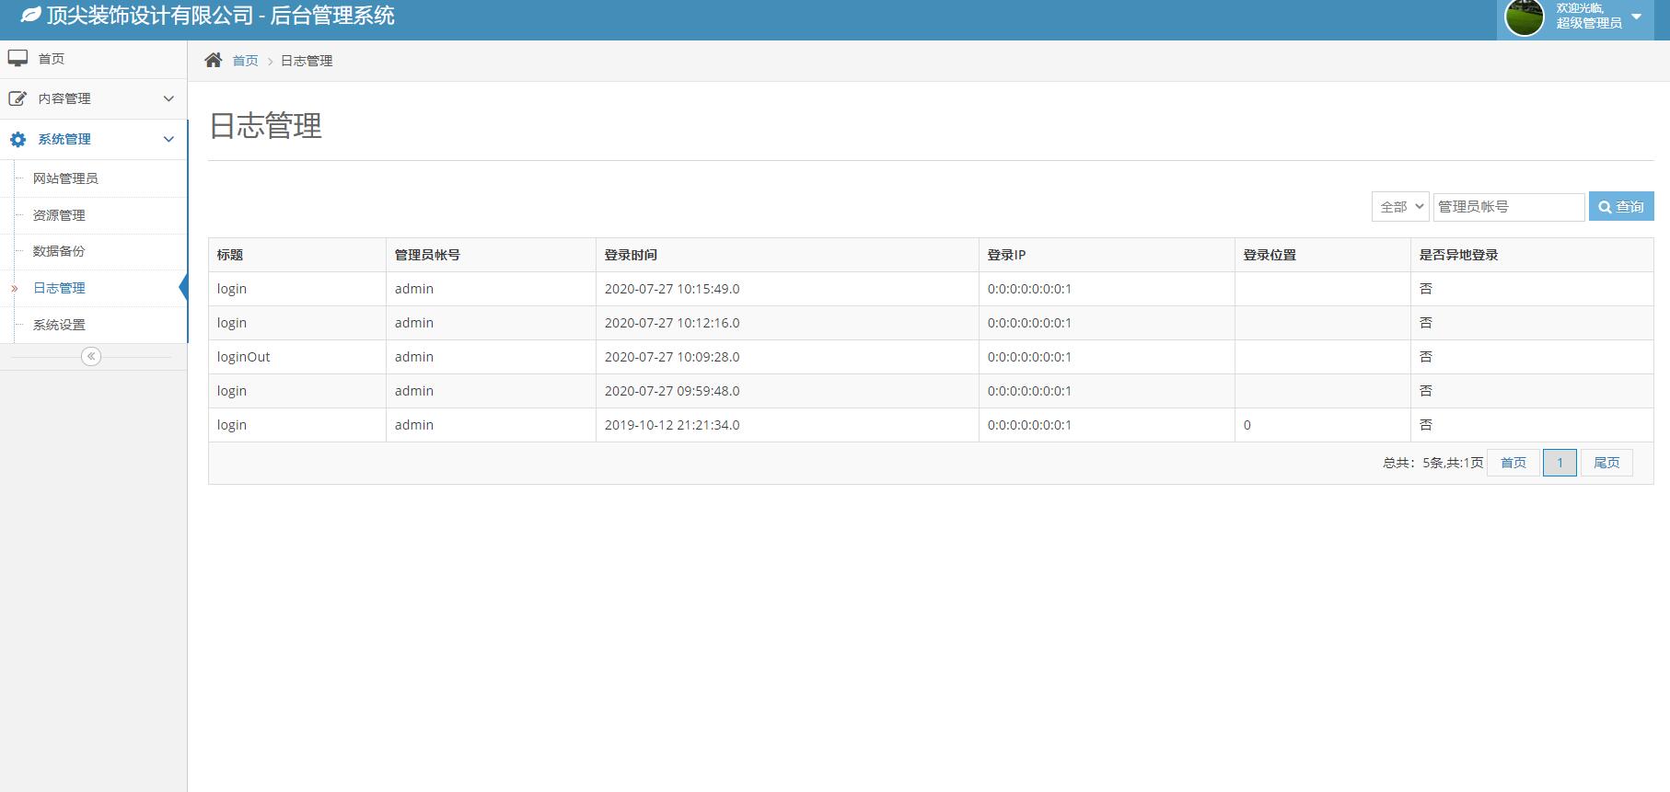Open 资源管理 in the sidebar
The height and width of the screenshot is (792, 1670).
tap(59, 215)
